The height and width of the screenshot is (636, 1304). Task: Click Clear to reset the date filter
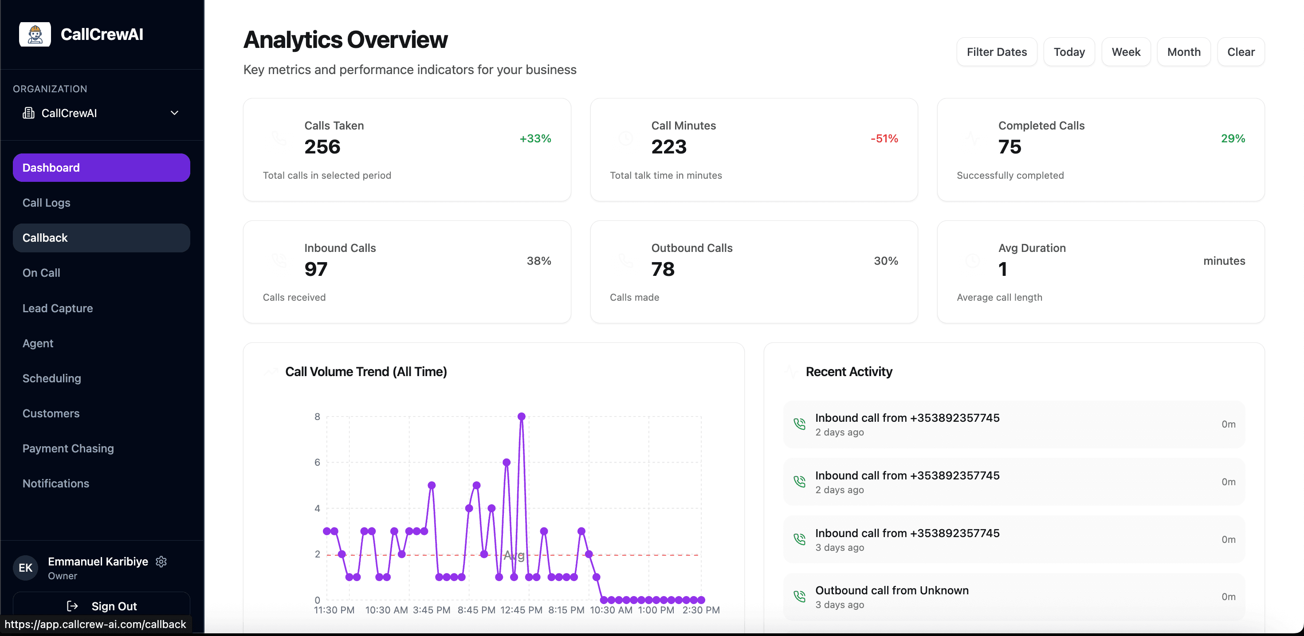point(1241,51)
